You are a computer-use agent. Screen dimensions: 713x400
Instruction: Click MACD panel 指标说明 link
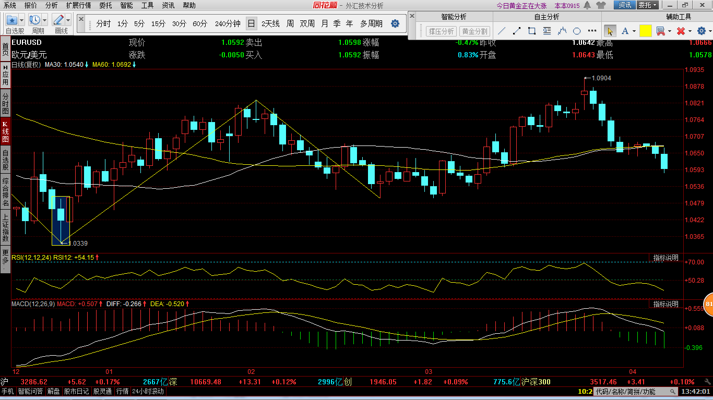tap(666, 304)
